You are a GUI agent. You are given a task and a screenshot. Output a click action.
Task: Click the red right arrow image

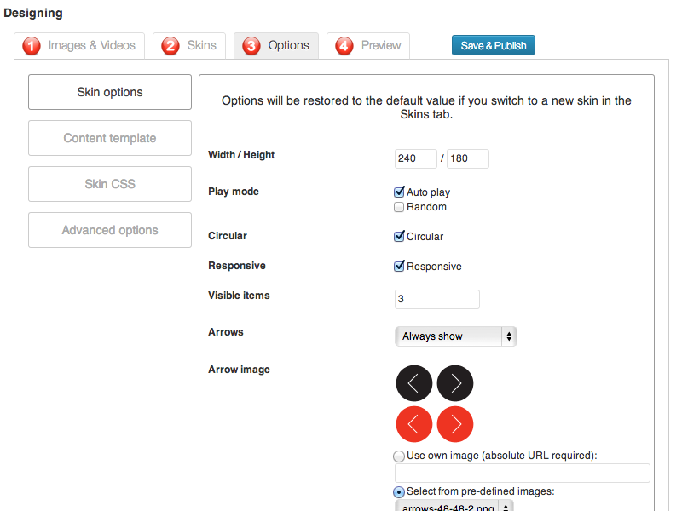point(455,424)
